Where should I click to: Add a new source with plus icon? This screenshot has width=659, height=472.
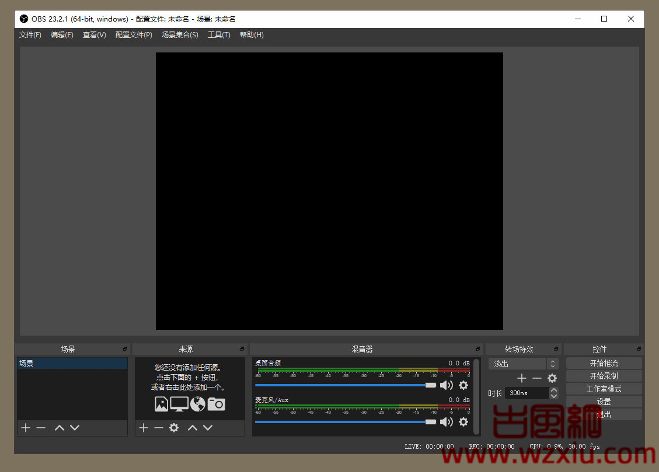click(144, 428)
